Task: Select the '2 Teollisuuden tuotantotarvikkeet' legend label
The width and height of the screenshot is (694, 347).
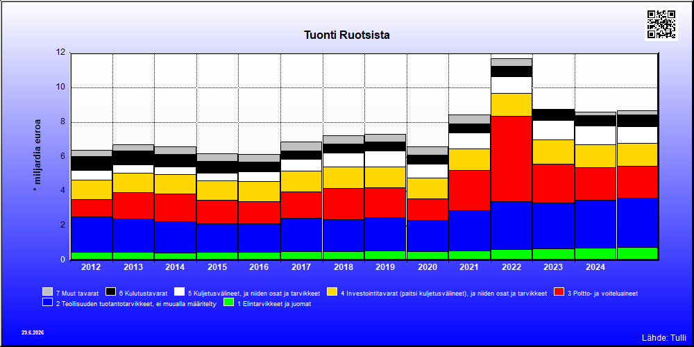Action: 136,304
